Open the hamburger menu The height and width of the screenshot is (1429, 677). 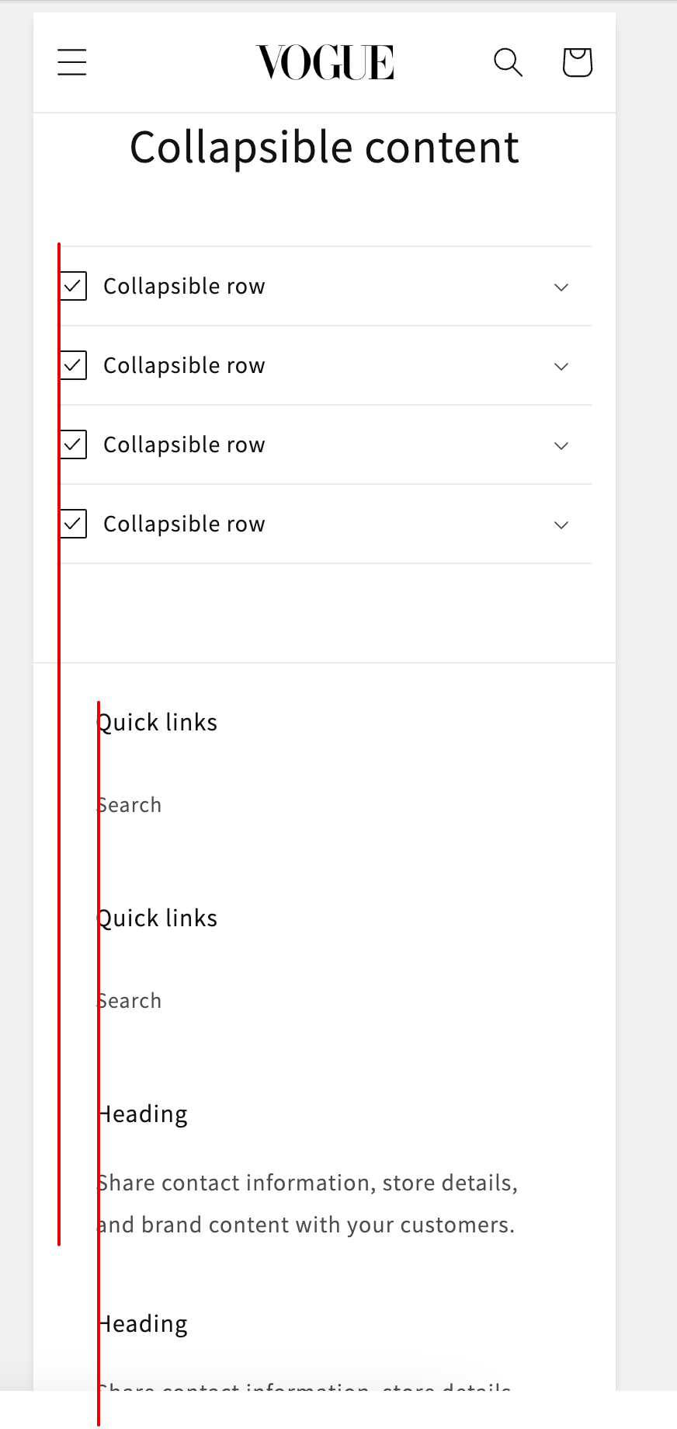(x=72, y=62)
